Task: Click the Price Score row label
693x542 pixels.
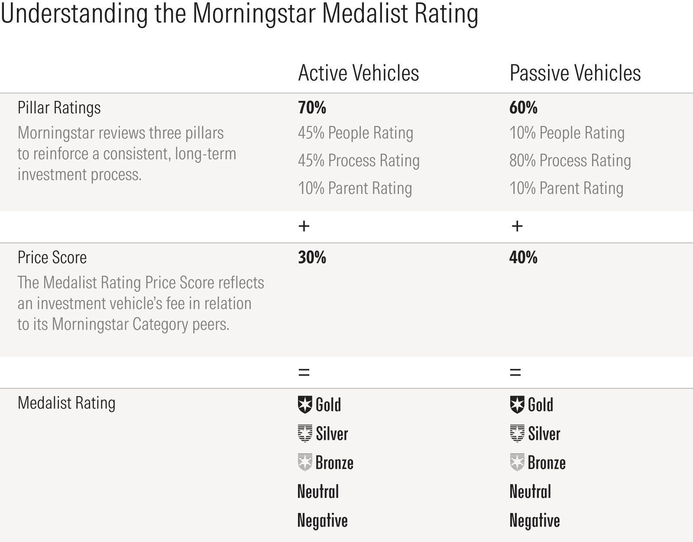Action: point(52,258)
